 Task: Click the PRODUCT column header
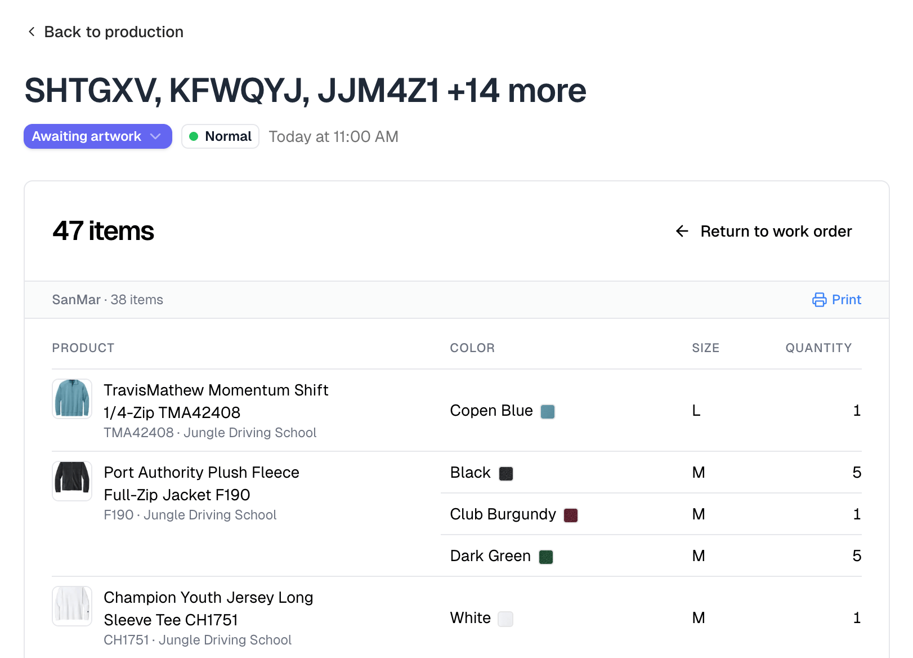click(83, 348)
